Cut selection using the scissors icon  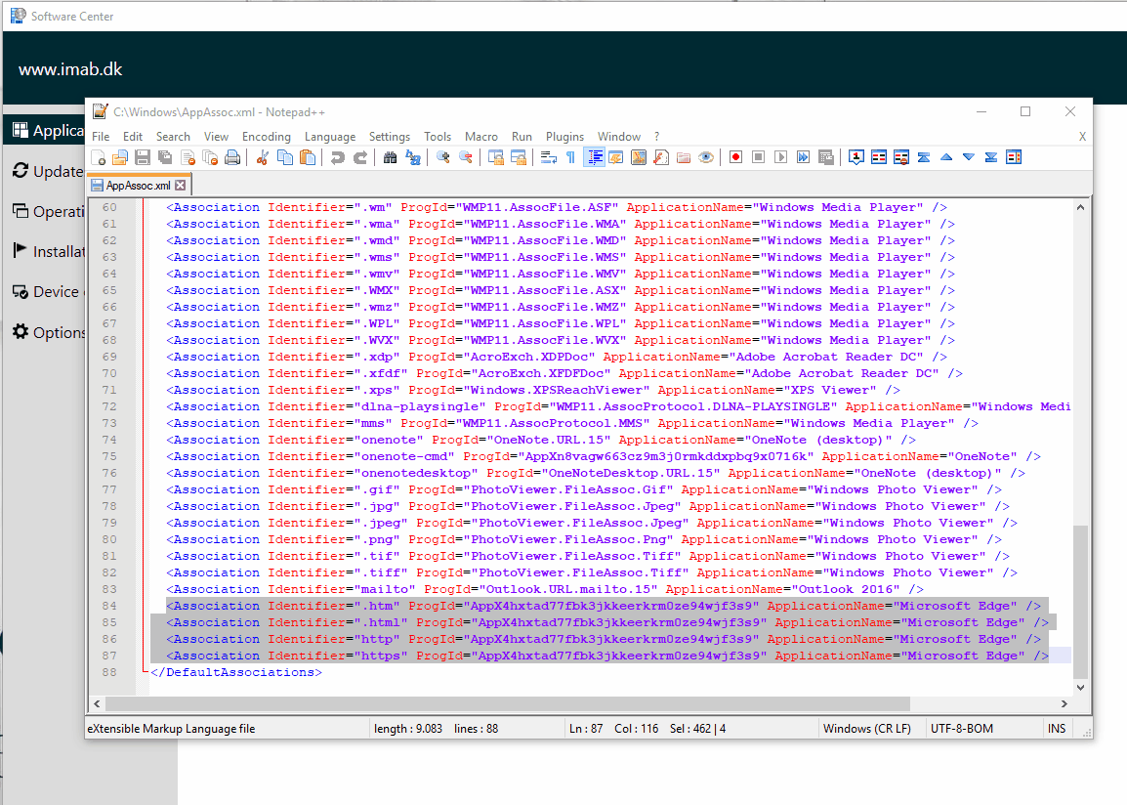(263, 157)
